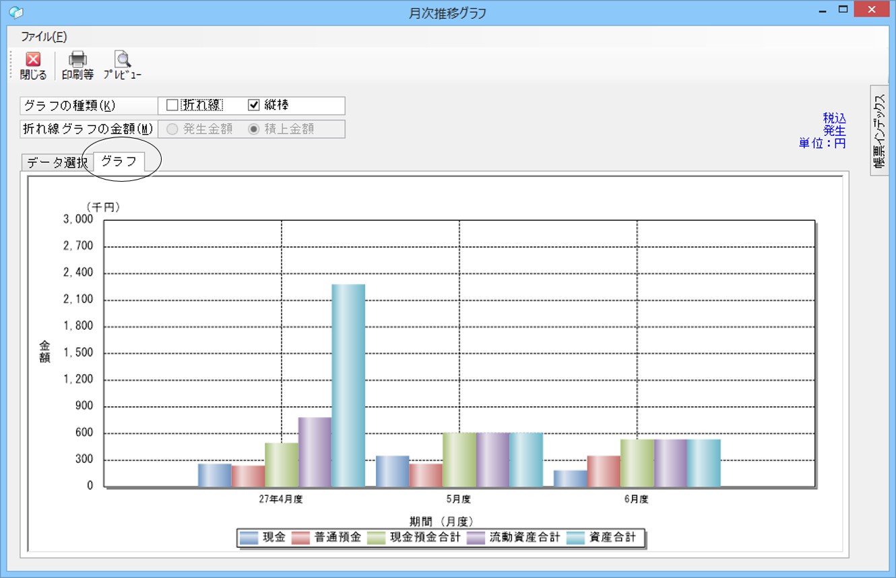Click the tallest 資産合計 bar in 27年4月度
896x578 pixels.
(x=348, y=385)
